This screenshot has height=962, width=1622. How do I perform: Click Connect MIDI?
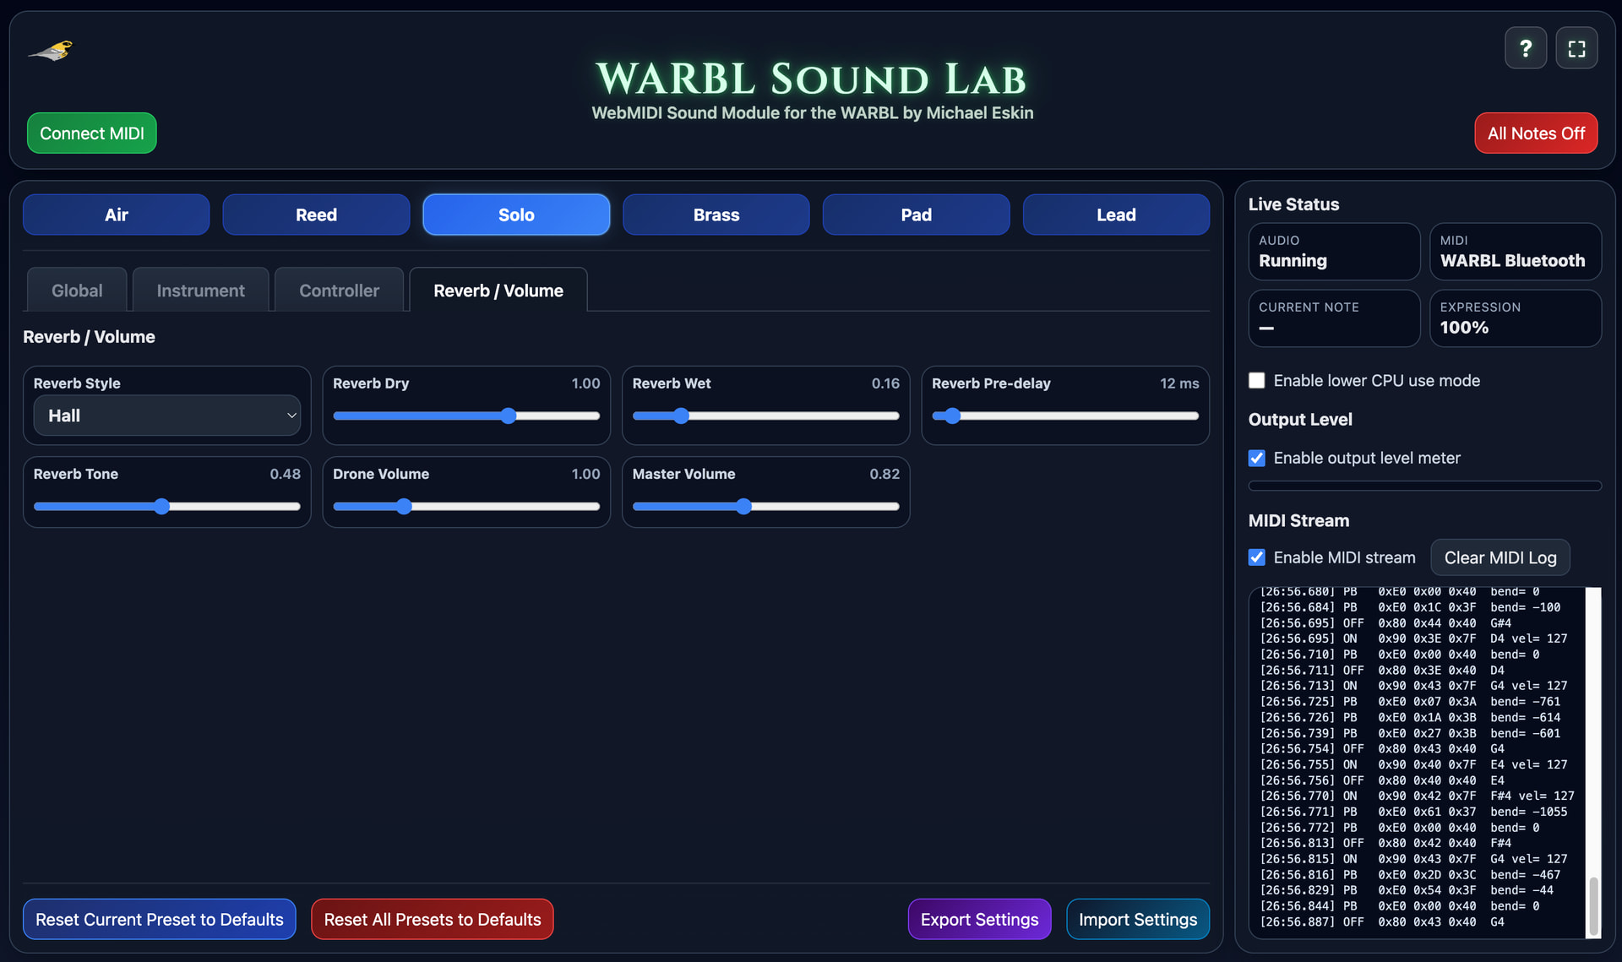pyautogui.click(x=92, y=133)
